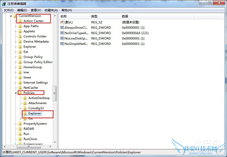Open the 收藏夹(A) menu
227x157 pixels.
click(x=51, y=10)
